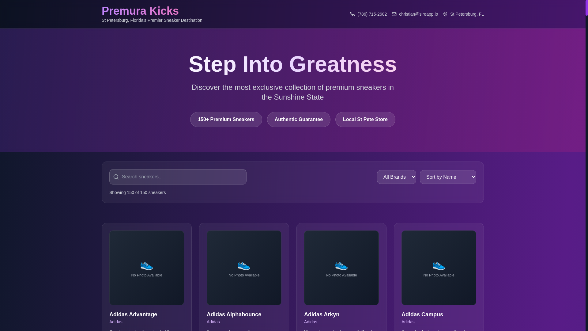Screen dimensions: 588x331
Task: Click sneaker emoji on Adidas Campus card
Action: (x=439, y=266)
